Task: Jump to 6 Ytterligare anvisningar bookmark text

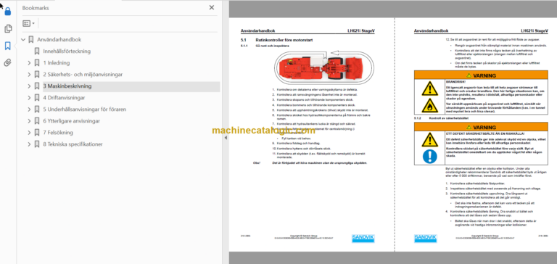Action: [71, 121]
